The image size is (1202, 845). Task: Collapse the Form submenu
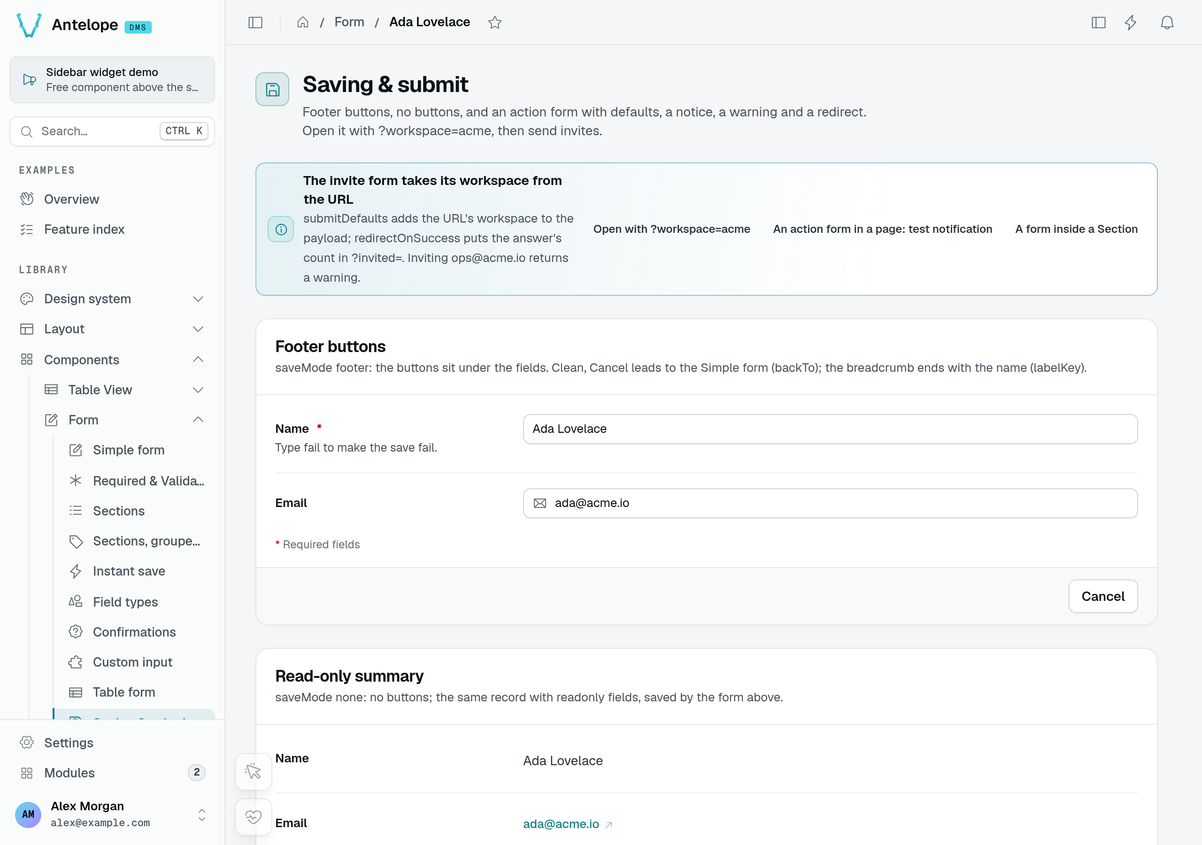[x=124, y=420]
